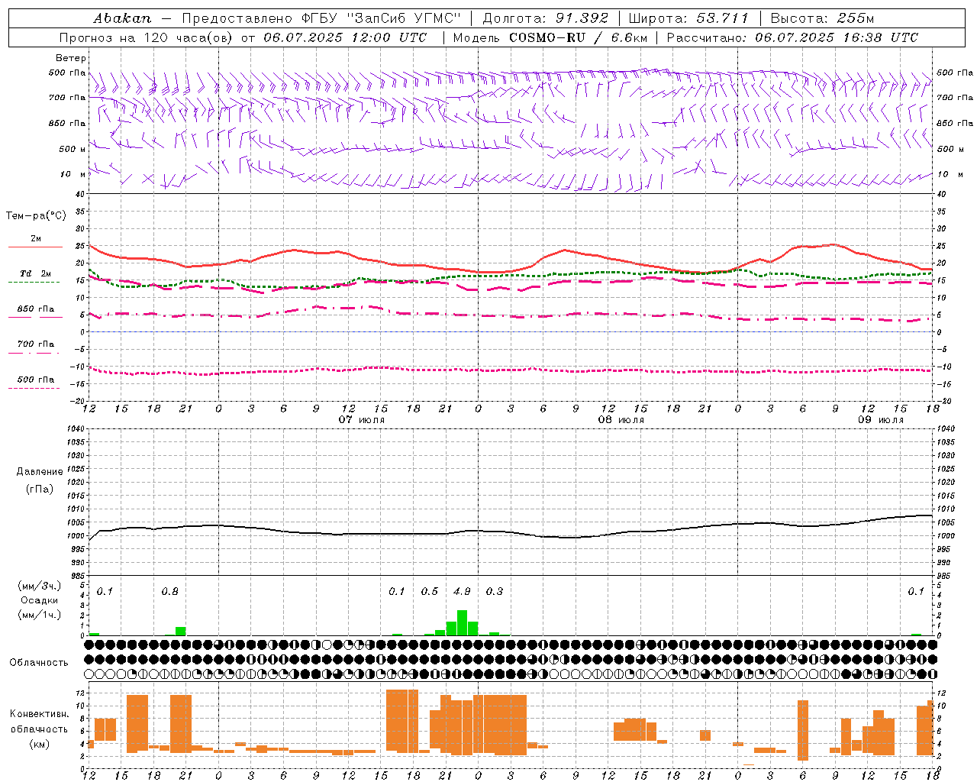This screenshot has height=782, width=977.
Task: Click the 4.9 precipitation total value
Action: tap(462, 592)
